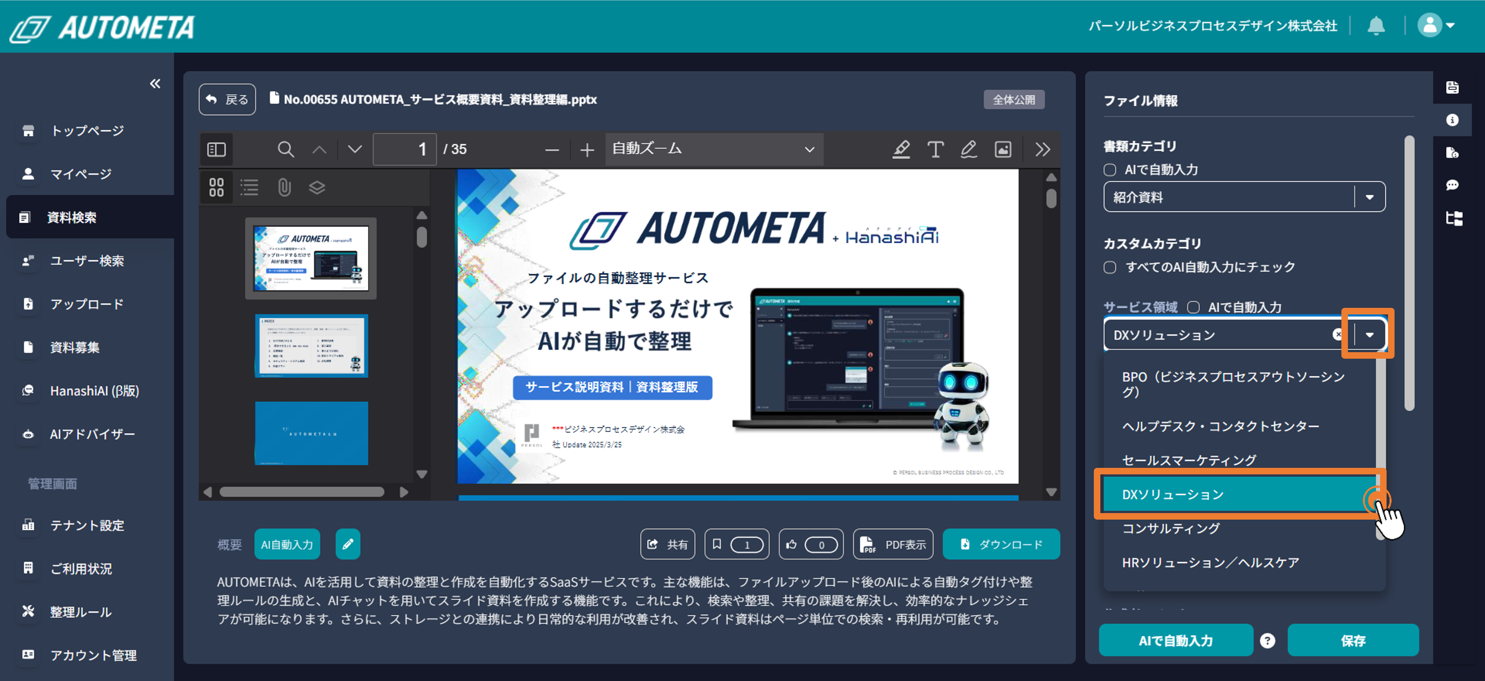Select ヘルプデスク・コンタクトセンター option
Viewport: 1485px width, 681px height.
[1239, 426]
